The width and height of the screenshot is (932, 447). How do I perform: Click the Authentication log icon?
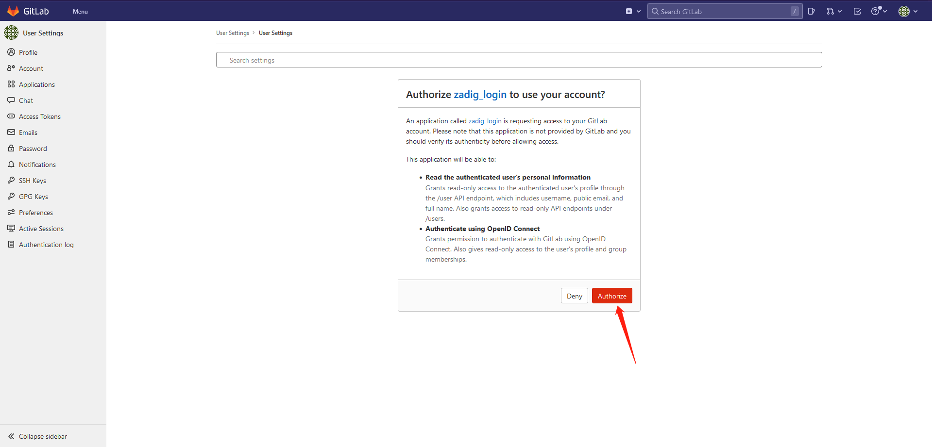pos(11,244)
